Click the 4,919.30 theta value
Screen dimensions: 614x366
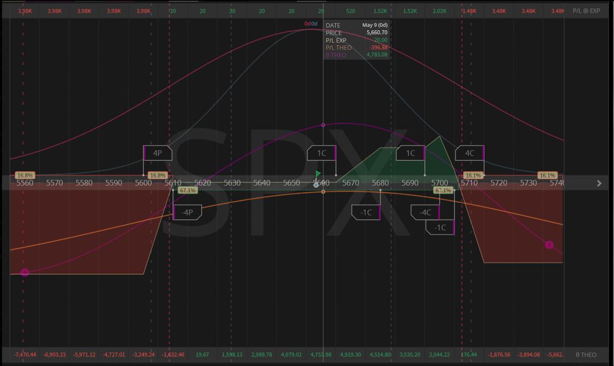click(351, 355)
